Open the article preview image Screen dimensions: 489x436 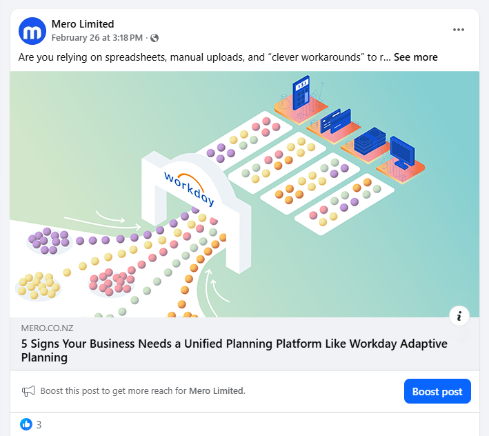pyautogui.click(x=244, y=195)
